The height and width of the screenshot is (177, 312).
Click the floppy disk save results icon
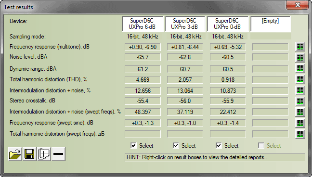click(x=29, y=154)
